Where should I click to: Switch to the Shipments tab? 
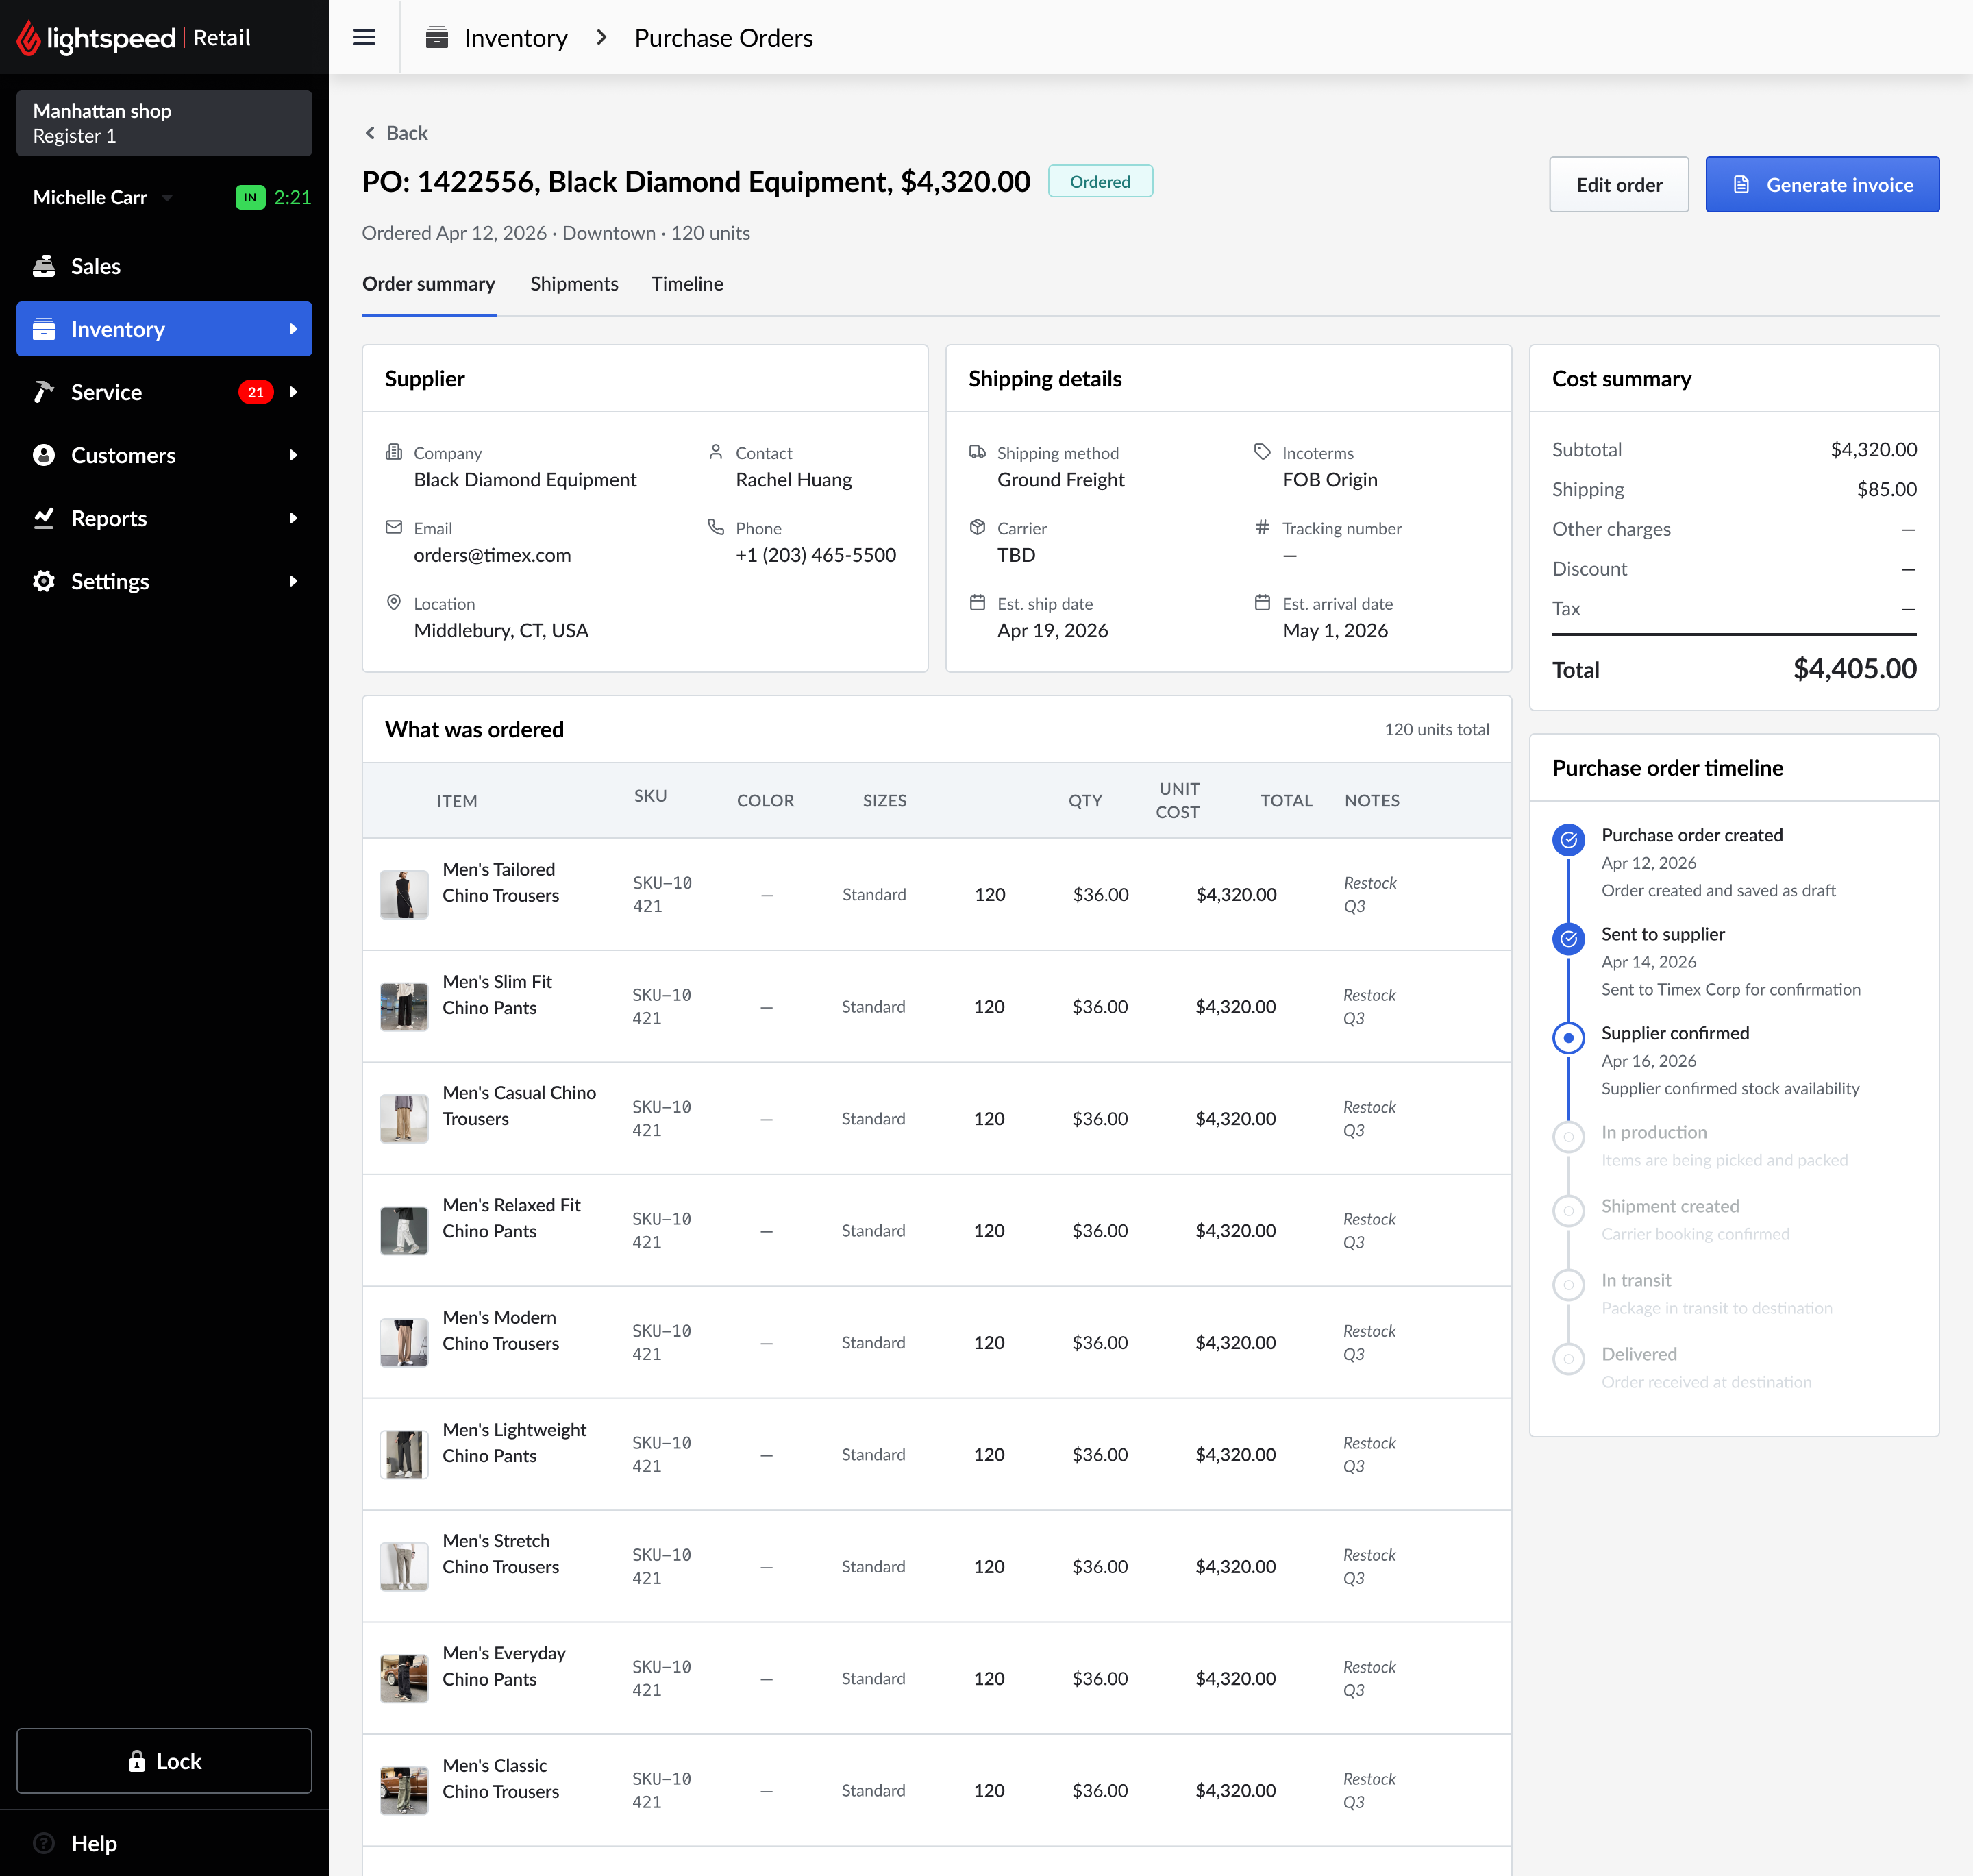[x=574, y=284]
